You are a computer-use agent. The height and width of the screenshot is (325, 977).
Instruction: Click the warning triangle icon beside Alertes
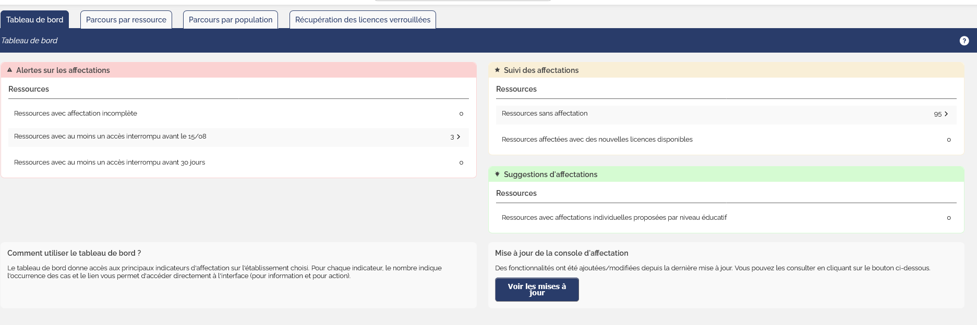(x=9, y=70)
